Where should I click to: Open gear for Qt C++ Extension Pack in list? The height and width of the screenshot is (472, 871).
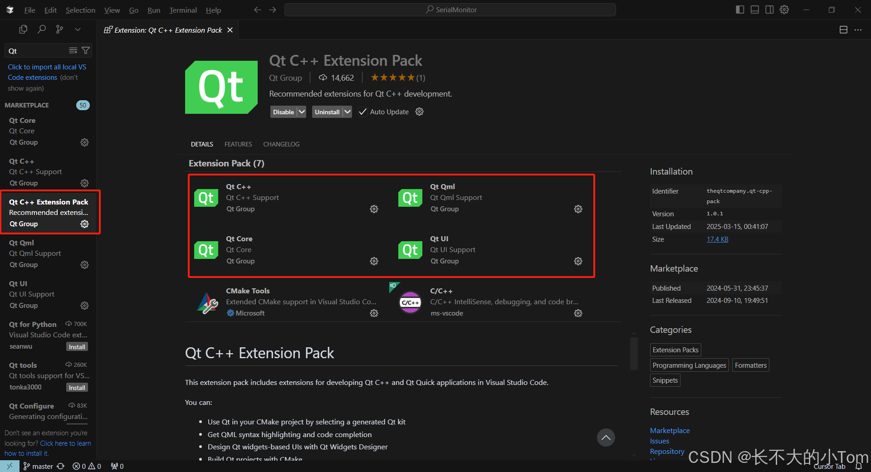(84, 224)
